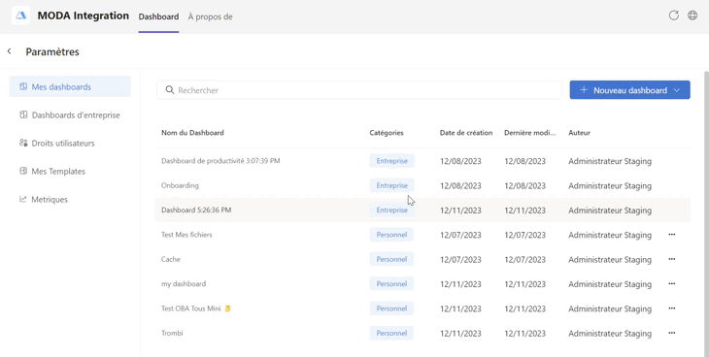This screenshot has width=709, height=357.
Task: Open the globe language icon
Action: tap(692, 16)
